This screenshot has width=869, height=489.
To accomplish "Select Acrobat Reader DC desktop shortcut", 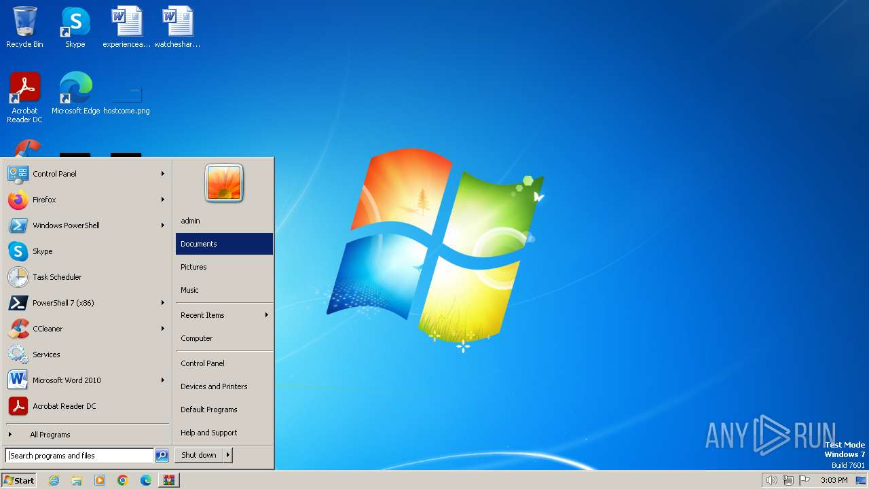I will [x=24, y=98].
